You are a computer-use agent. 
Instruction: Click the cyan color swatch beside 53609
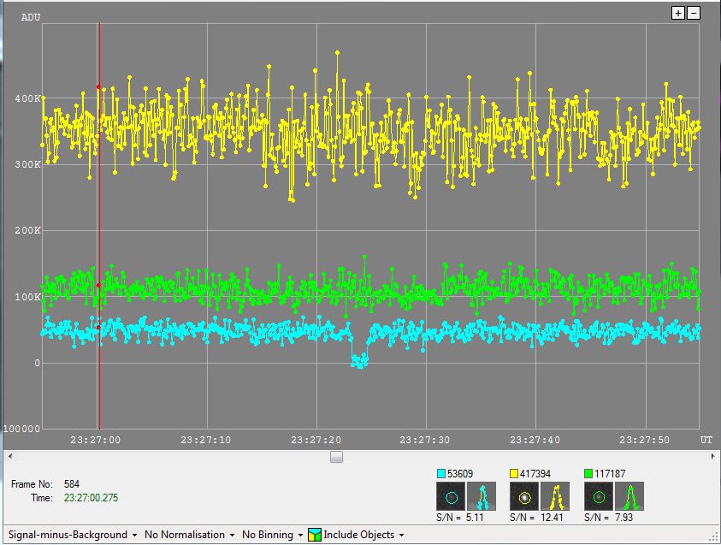coord(441,473)
